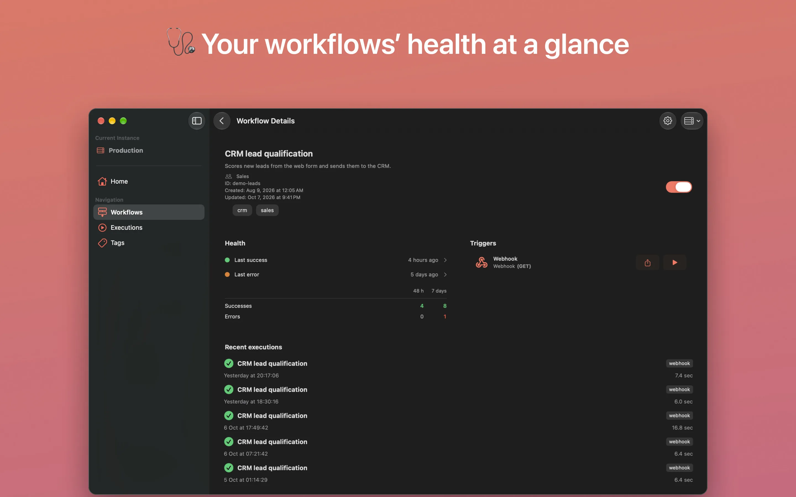796x497 pixels.
Task: Click green check for 01:14:29 execution
Action: coord(229,467)
